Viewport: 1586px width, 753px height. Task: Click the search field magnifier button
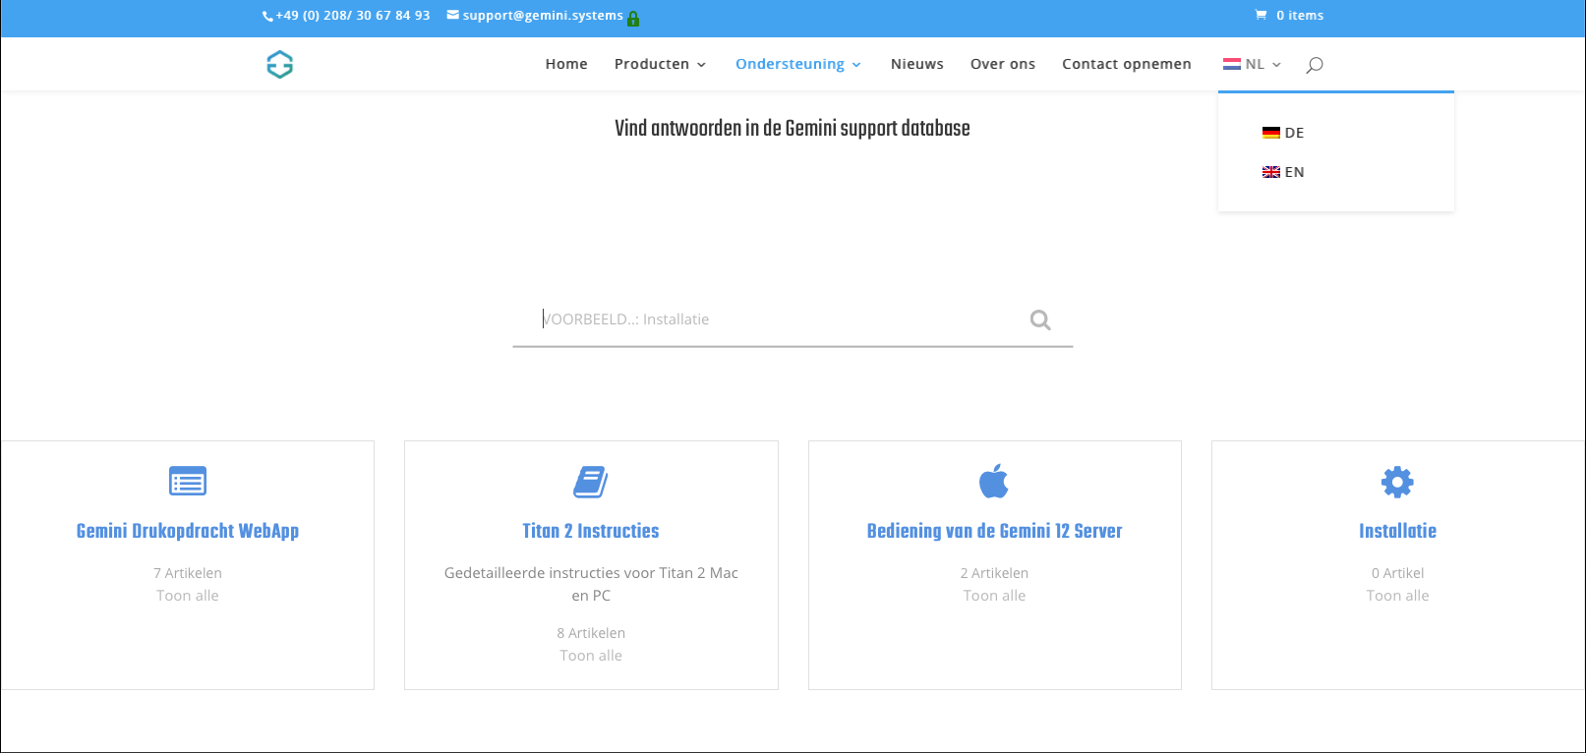click(x=1040, y=319)
